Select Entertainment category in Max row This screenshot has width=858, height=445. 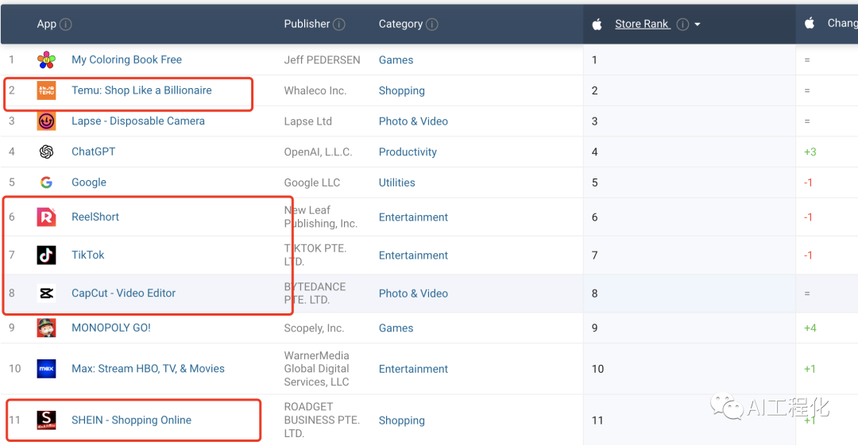pos(414,369)
